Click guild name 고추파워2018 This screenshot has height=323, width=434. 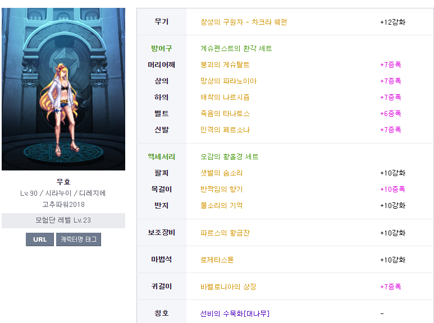coord(63,204)
